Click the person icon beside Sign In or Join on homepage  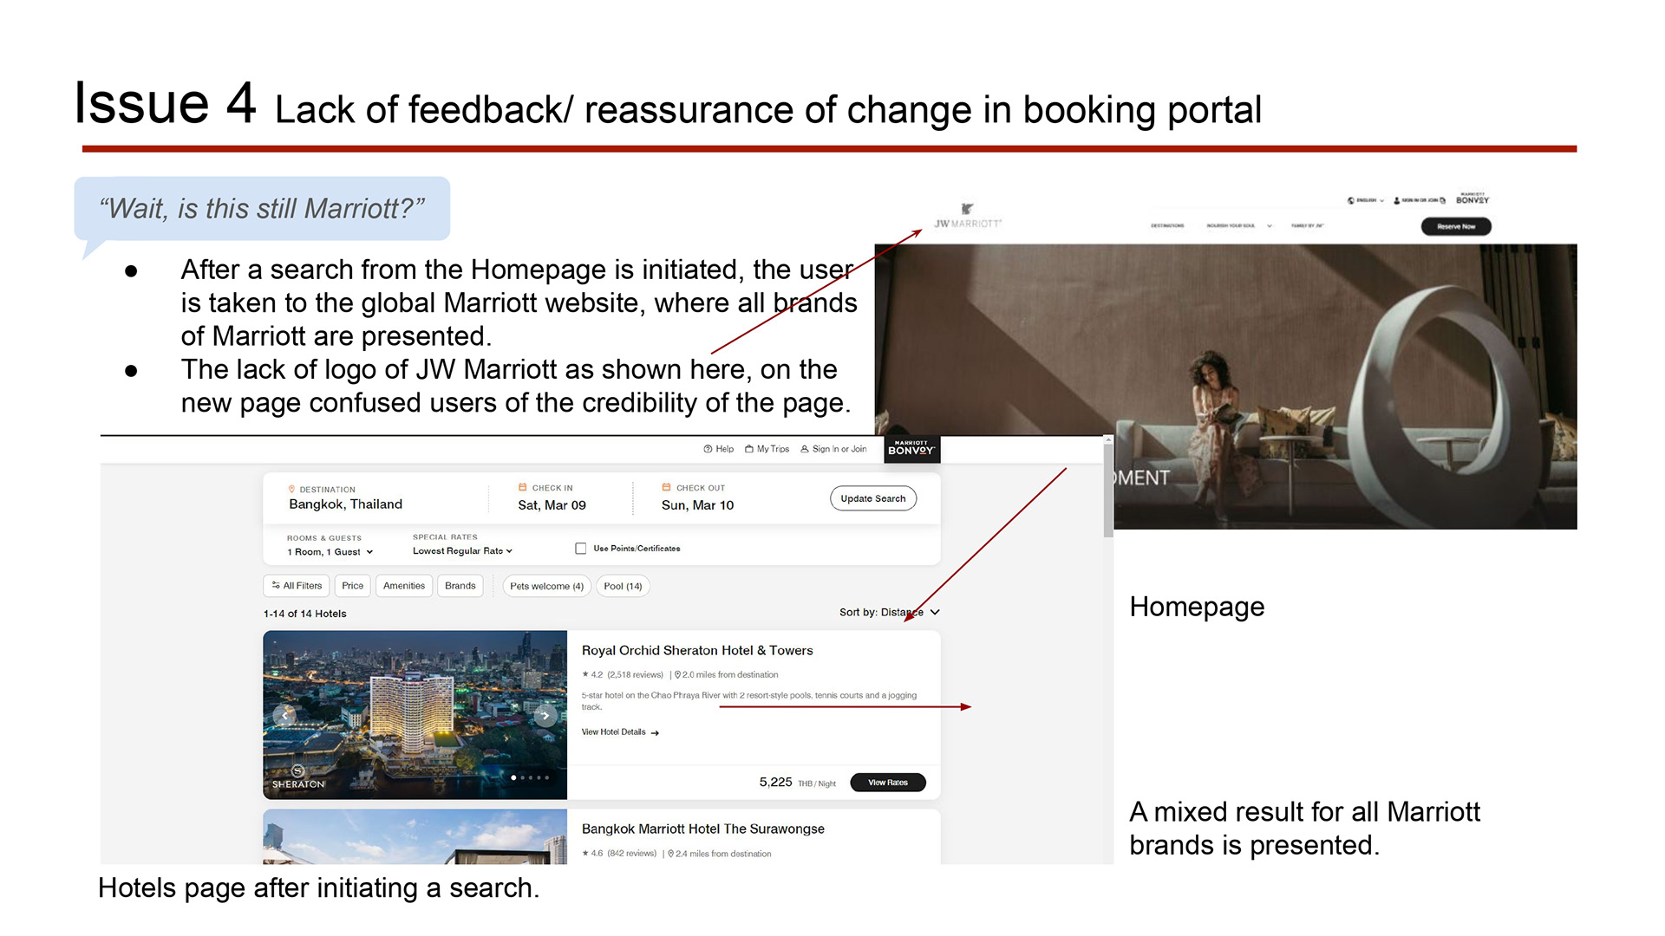click(1397, 200)
